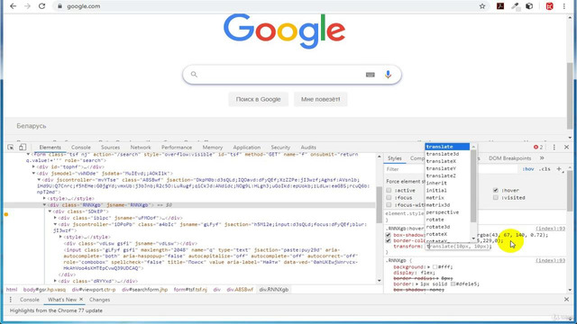This screenshot has height=324, width=577.
Task: Open the Changes tab in the drawer
Action: click(x=100, y=300)
